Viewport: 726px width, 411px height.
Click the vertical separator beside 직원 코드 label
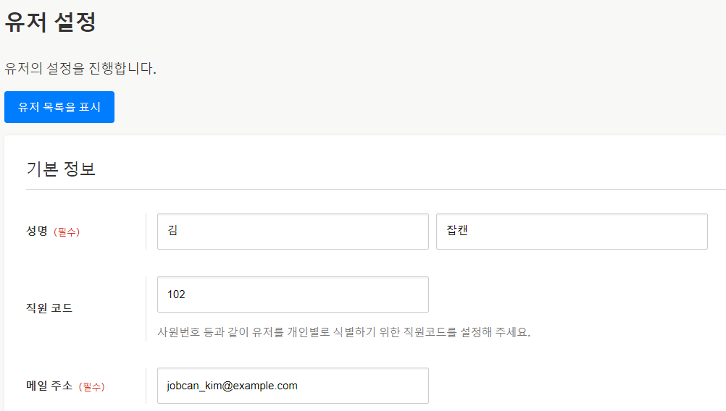[x=146, y=308]
